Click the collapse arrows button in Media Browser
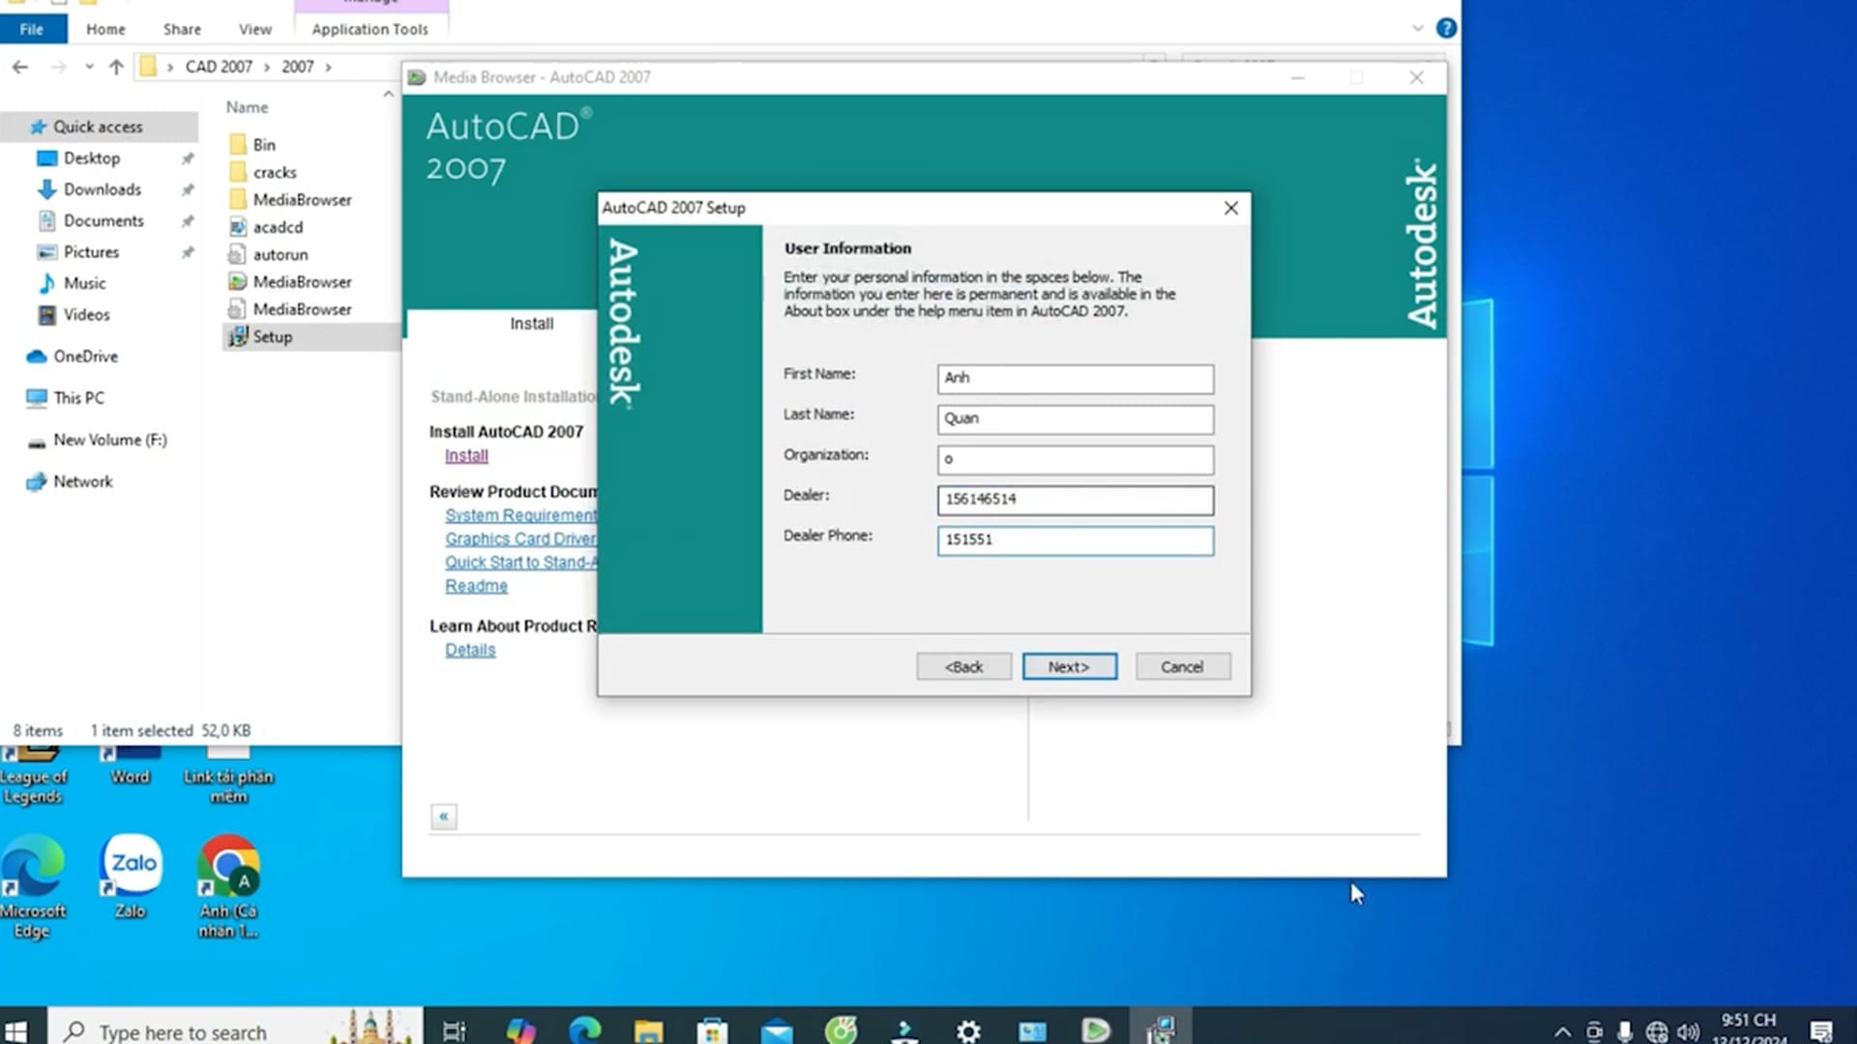Viewport: 1857px width, 1044px height. tap(444, 817)
